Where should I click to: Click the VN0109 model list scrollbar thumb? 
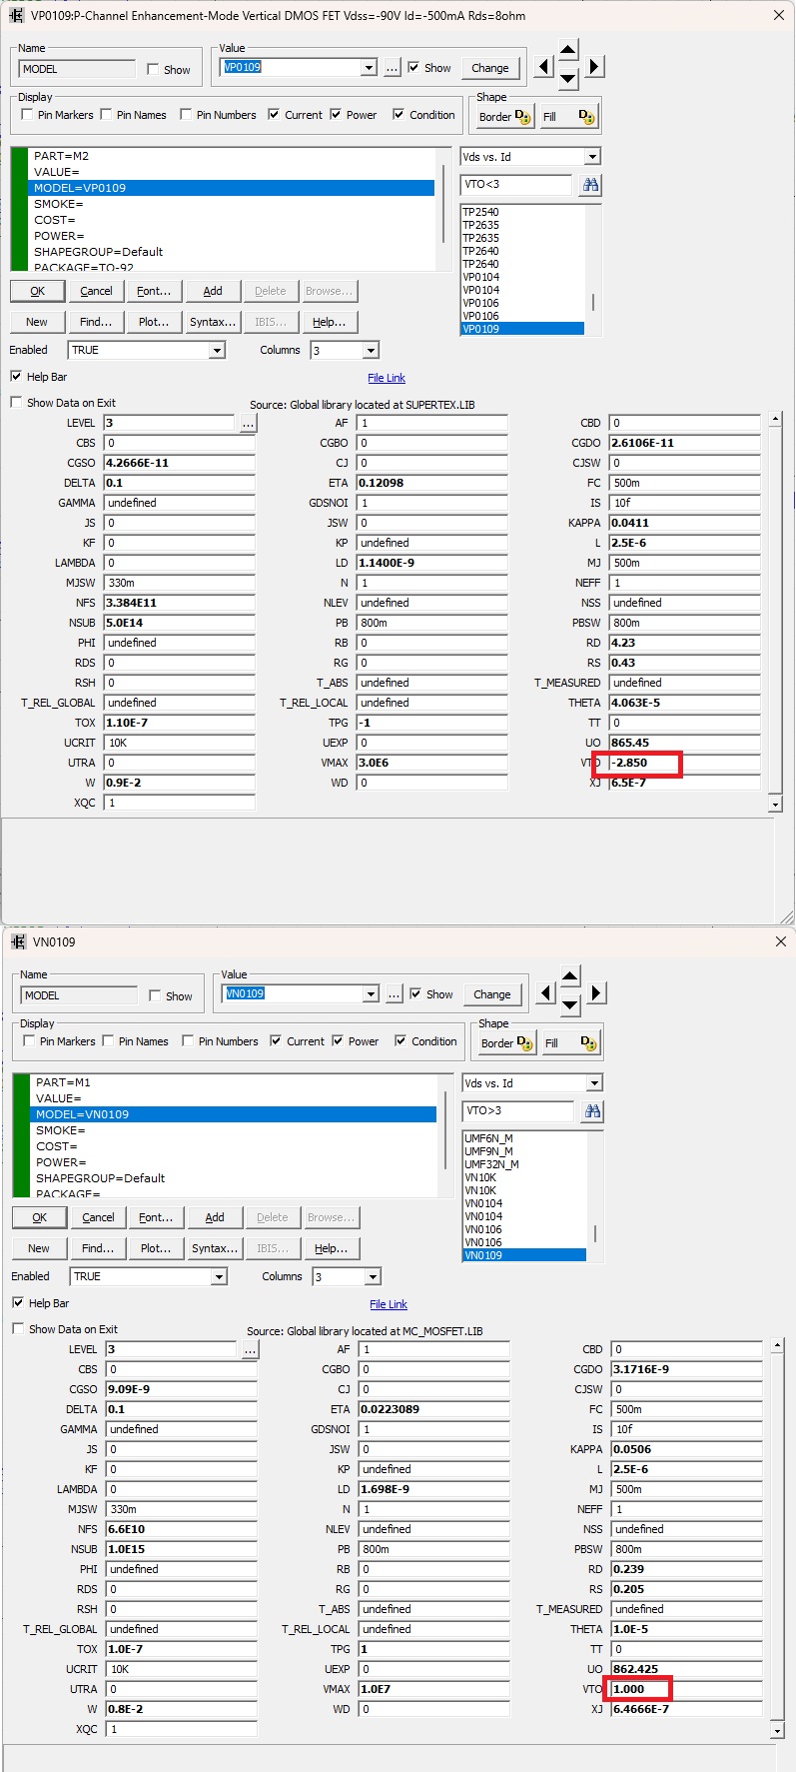pyautogui.click(x=595, y=1233)
